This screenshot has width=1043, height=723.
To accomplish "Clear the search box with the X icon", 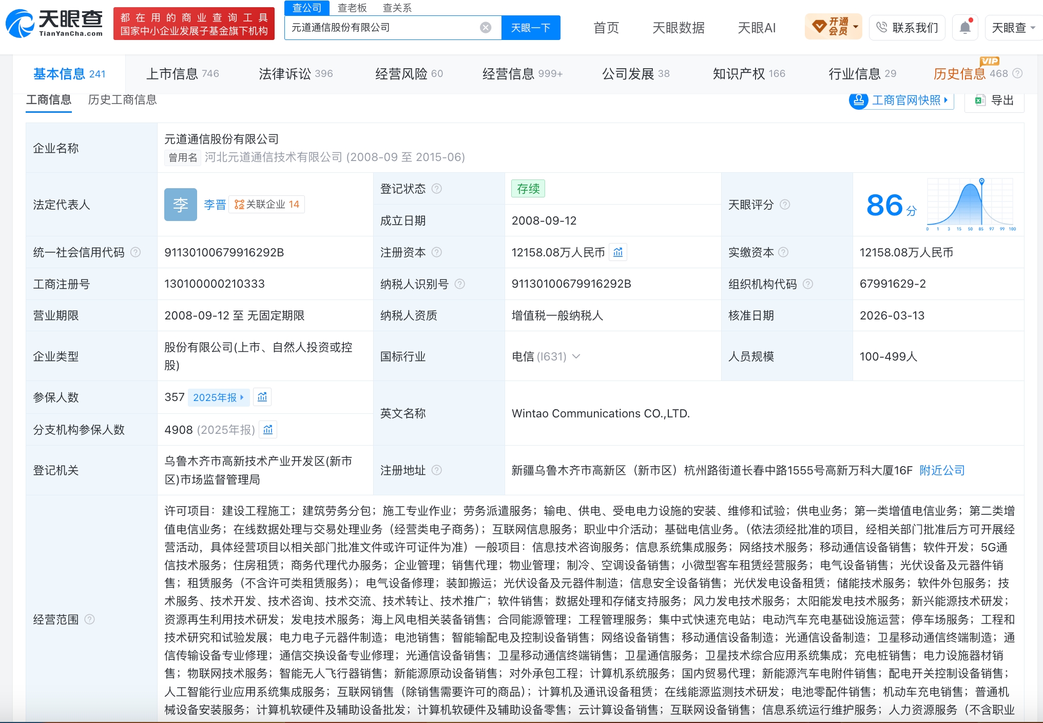I will pyautogui.click(x=486, y=28).
